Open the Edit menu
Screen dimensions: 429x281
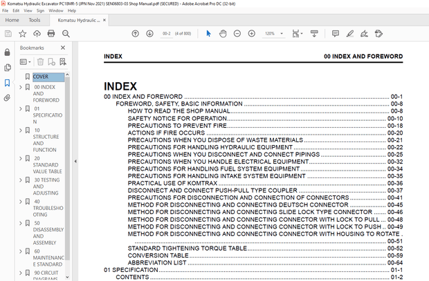coord(16,10)
